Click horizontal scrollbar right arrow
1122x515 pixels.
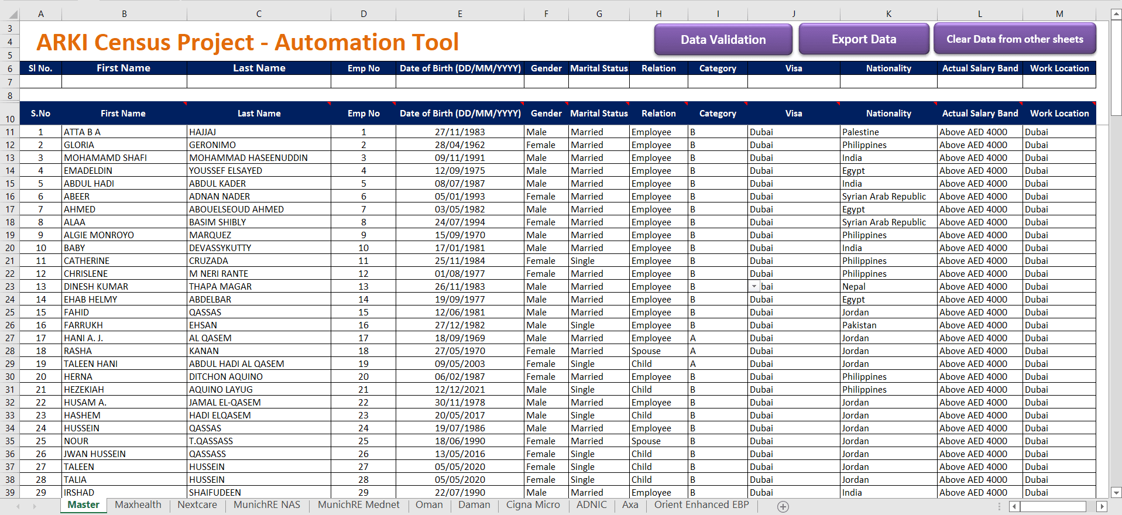1102,507
